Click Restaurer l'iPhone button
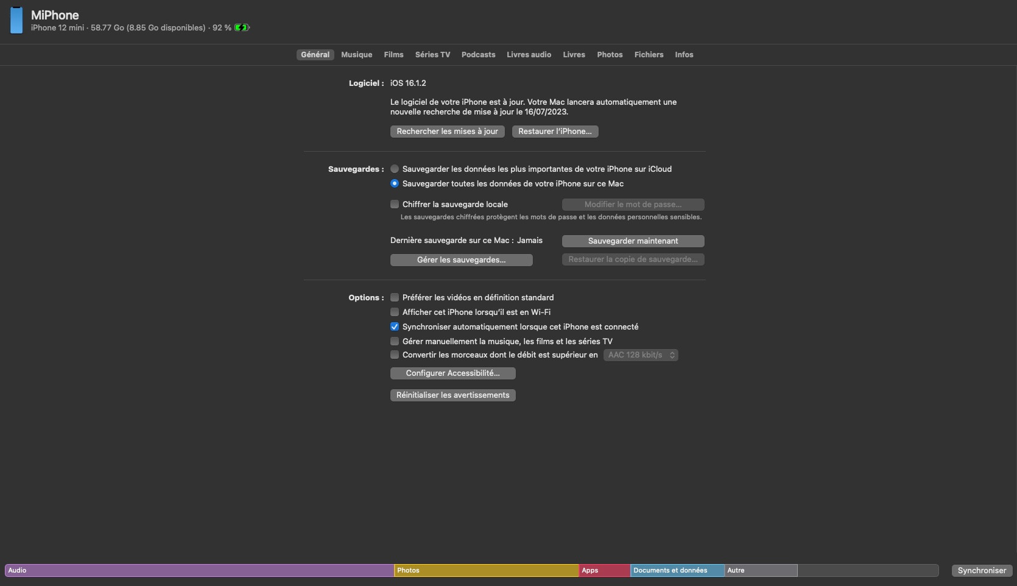This screenshot has height=586, width=1017. [555, 132]
